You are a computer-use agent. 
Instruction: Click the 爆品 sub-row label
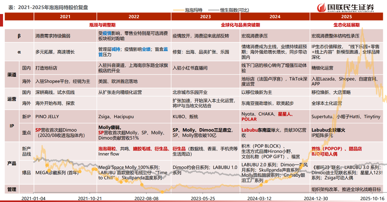coord(26,172)
